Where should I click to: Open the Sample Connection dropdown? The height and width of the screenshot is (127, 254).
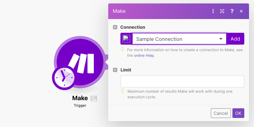[179, 39]
